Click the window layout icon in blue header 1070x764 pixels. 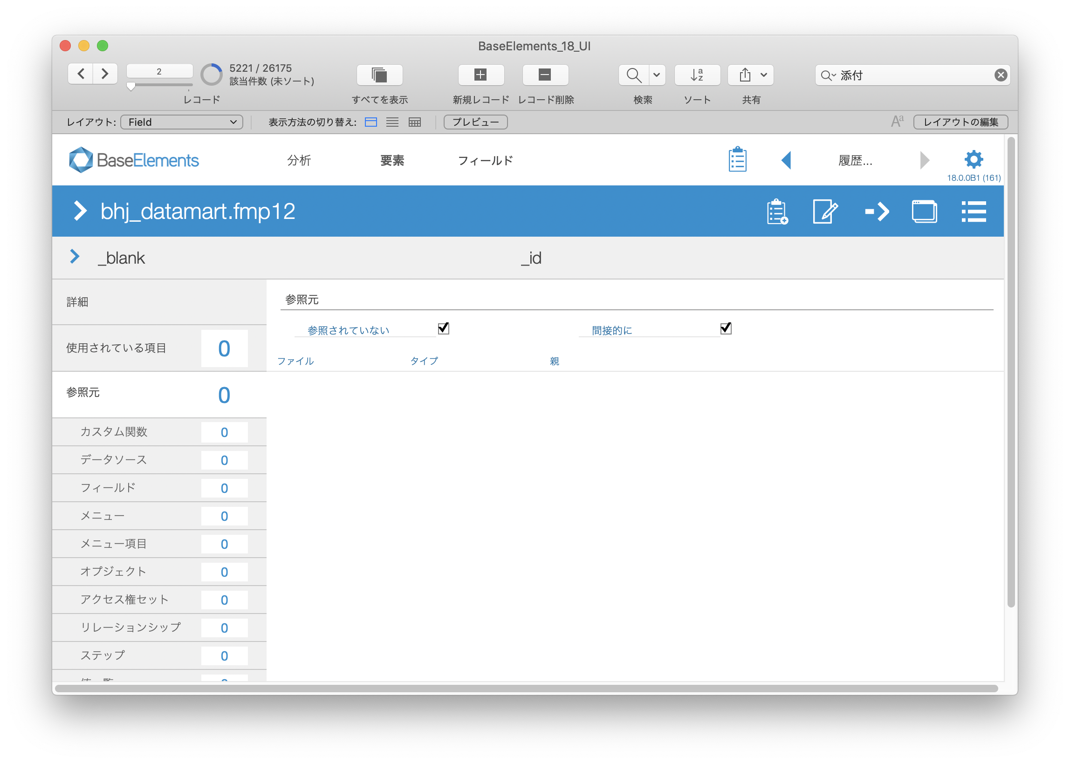(x=924, y=211)
